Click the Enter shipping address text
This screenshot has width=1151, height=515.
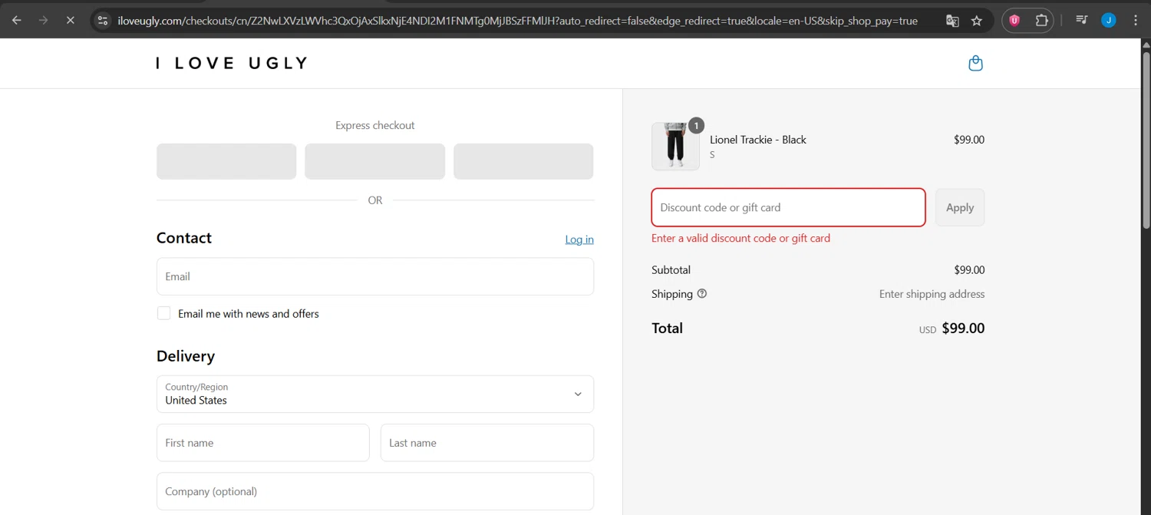point(932,294)
